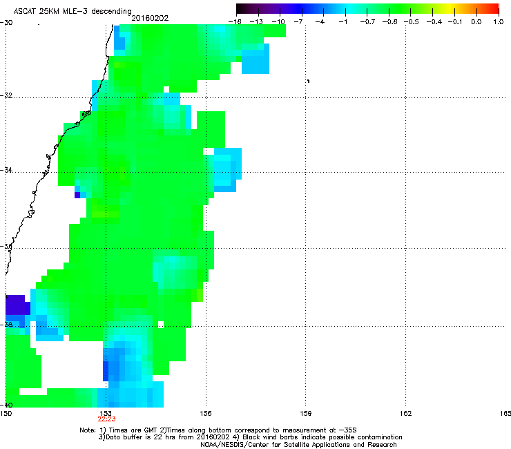Click the 153 longitude axis label
Image resolution: width=511 pixels, height=449 pixels.
[x=106, y=414]
